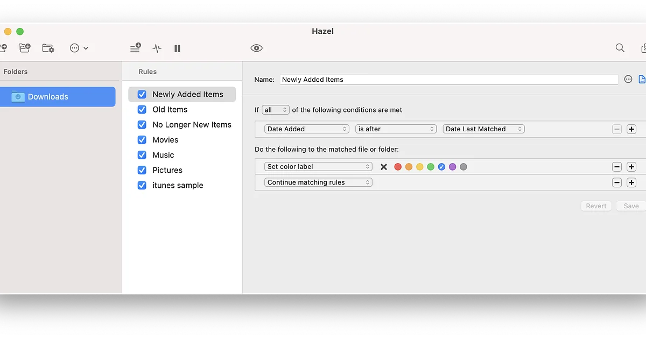This screenshot has height=339, width=646.
Task: Click the Downloads folder icon
Action: pos(18,97)
